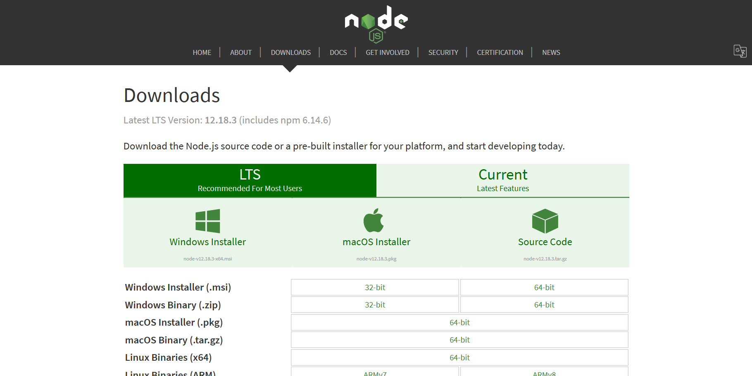The width and height of the screenshot is (752, 376).
Task: Click the Source Code link text
Action: [x=545, y=242]
